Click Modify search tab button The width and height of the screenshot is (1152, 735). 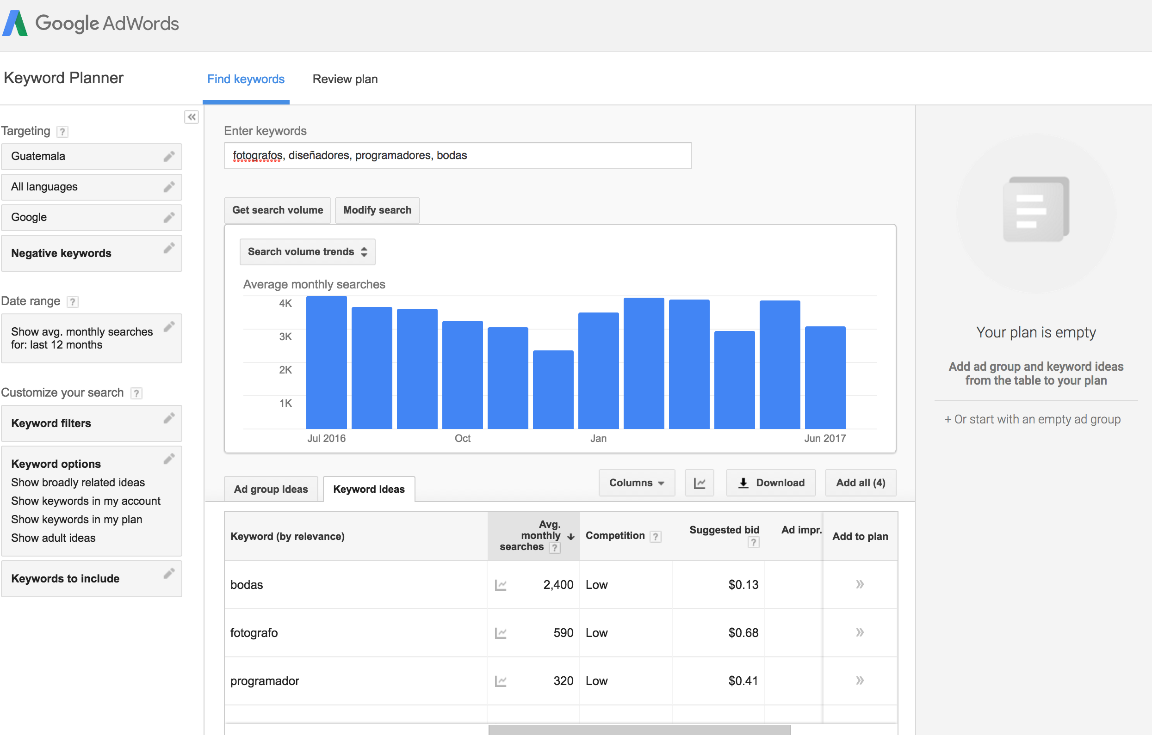[378, 210]
